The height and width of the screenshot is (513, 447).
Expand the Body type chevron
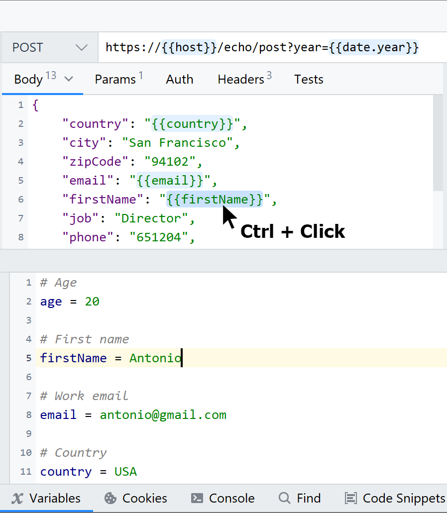coord(69,79)
